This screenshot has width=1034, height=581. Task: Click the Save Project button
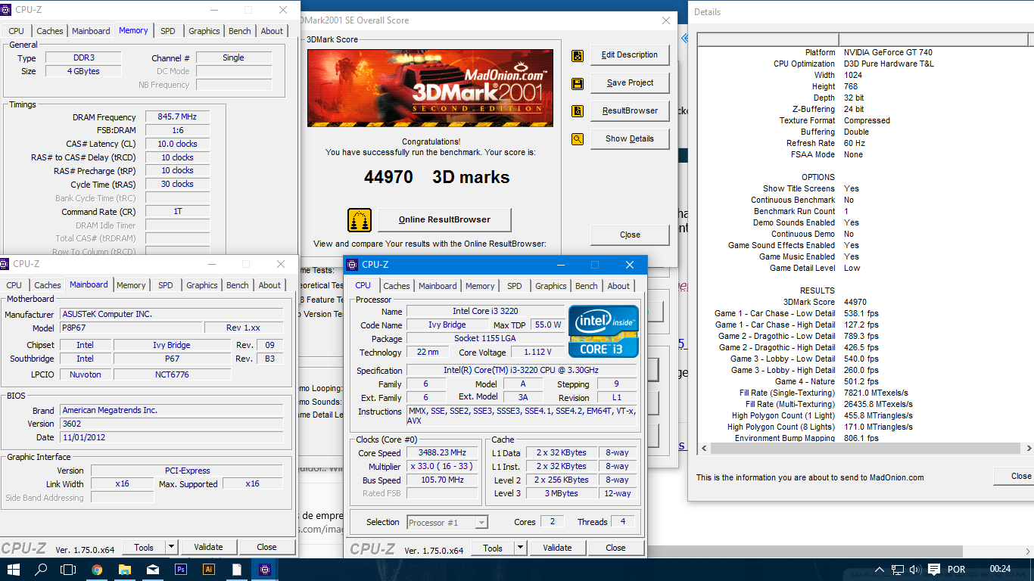(630, 83)
